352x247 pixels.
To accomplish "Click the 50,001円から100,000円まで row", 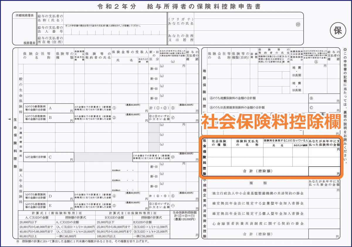I will [x=133, y=231].
